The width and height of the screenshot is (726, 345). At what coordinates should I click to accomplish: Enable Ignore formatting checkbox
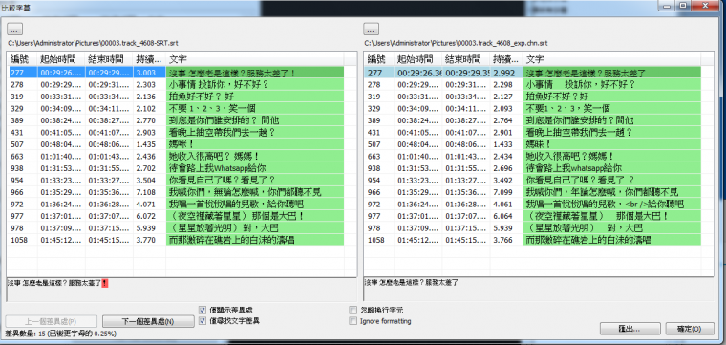pos(353,320)
